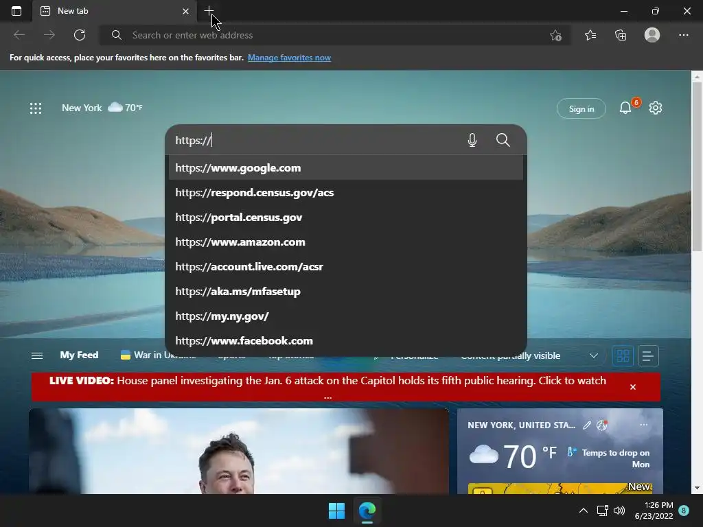
Task: Open New York weather 70°F summary
Action: pos(102,108)
